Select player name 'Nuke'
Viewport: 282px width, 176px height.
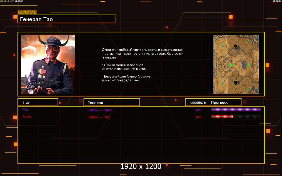27,116
